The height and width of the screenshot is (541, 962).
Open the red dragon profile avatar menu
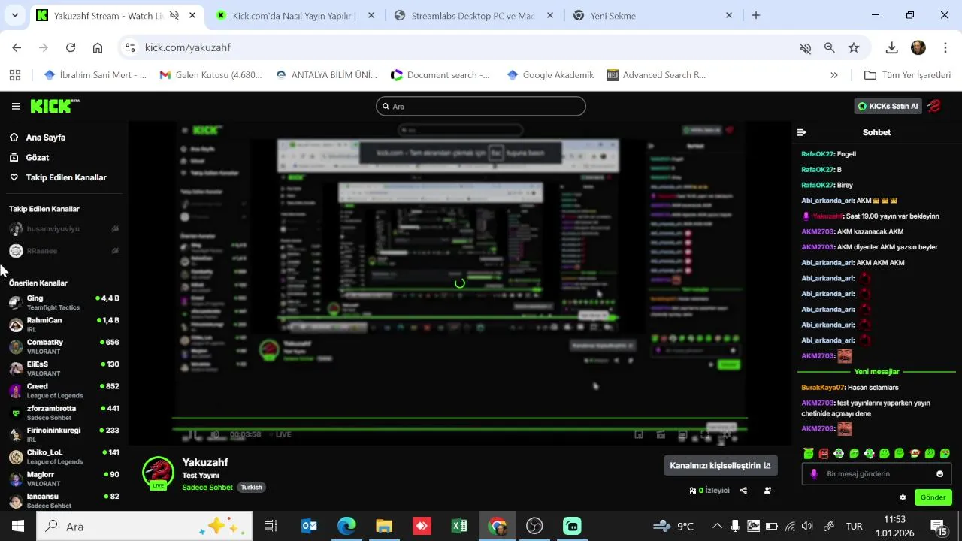933,106
